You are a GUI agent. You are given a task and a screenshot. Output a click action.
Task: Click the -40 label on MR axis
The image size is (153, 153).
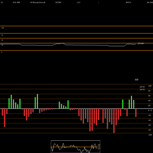tap(149, 120)
